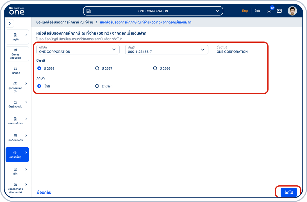Expand the บัญชีของฉัน chevron

pyautogui.click(x=26, y=102)
